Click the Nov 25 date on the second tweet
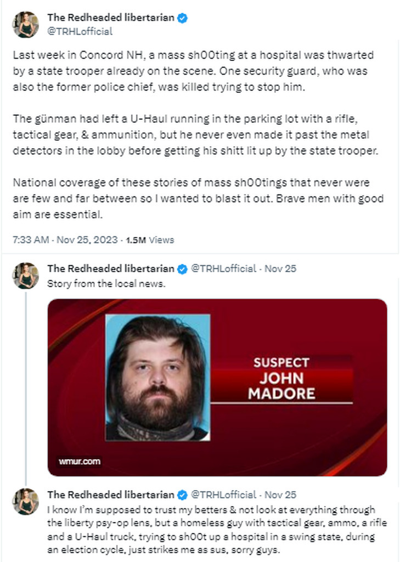Screen dimensions: 400x562 pyautogui.click(x=280, y=268)
